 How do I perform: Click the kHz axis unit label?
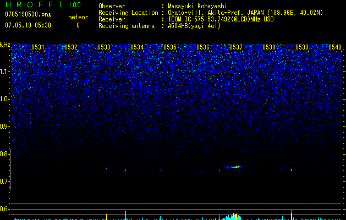coord(5,45)
